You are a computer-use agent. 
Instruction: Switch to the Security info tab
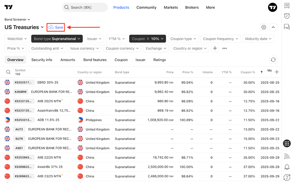click(x=42, y=60)
